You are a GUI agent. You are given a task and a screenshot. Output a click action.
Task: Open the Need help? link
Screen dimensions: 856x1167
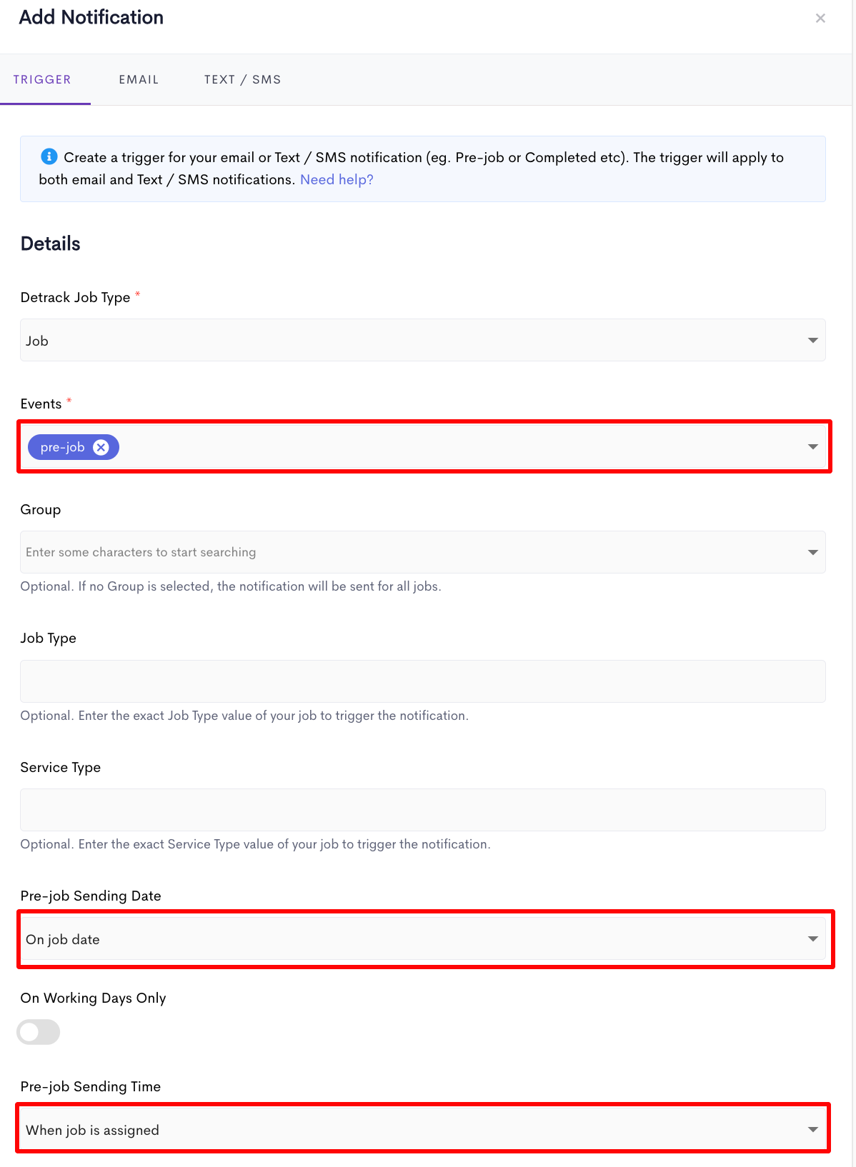click(337, 179)
